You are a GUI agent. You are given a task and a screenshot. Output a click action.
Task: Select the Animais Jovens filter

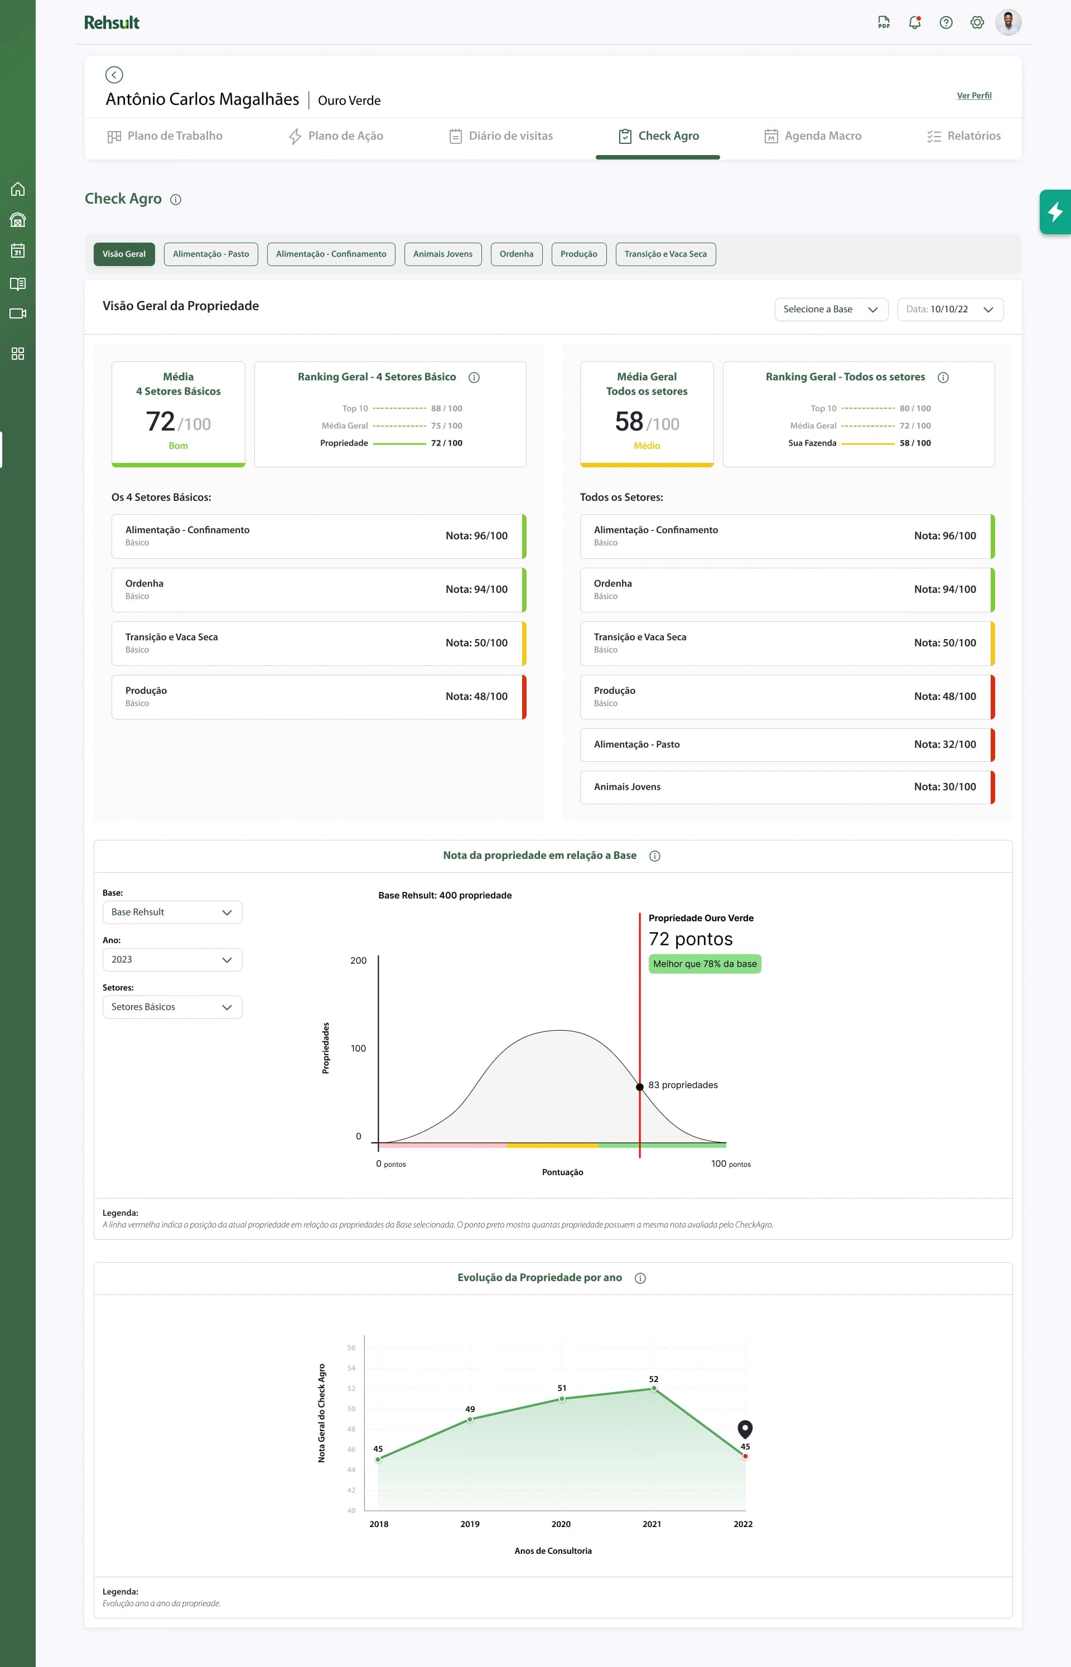point(442,254)
